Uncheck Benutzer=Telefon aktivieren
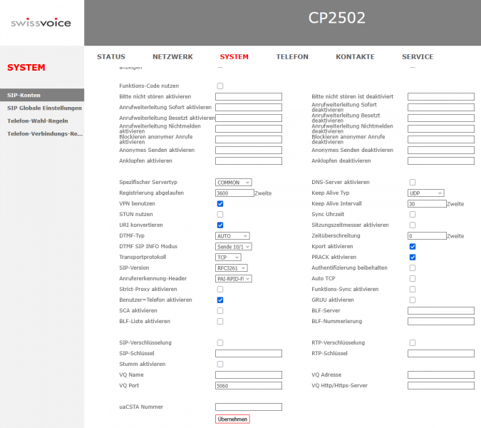This screenshot has width=481, height=428. click(220, 300)
